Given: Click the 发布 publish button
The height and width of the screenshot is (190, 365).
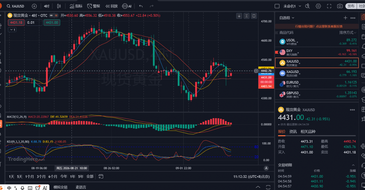Looking at the screenshot, I should point(351,6).
